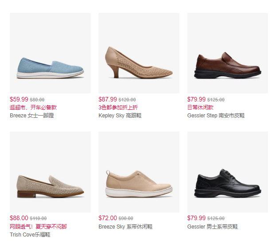Viewport: 280px width, 248px height.
Task: Click the 日常休闲款 promo text
Action: 200,108
